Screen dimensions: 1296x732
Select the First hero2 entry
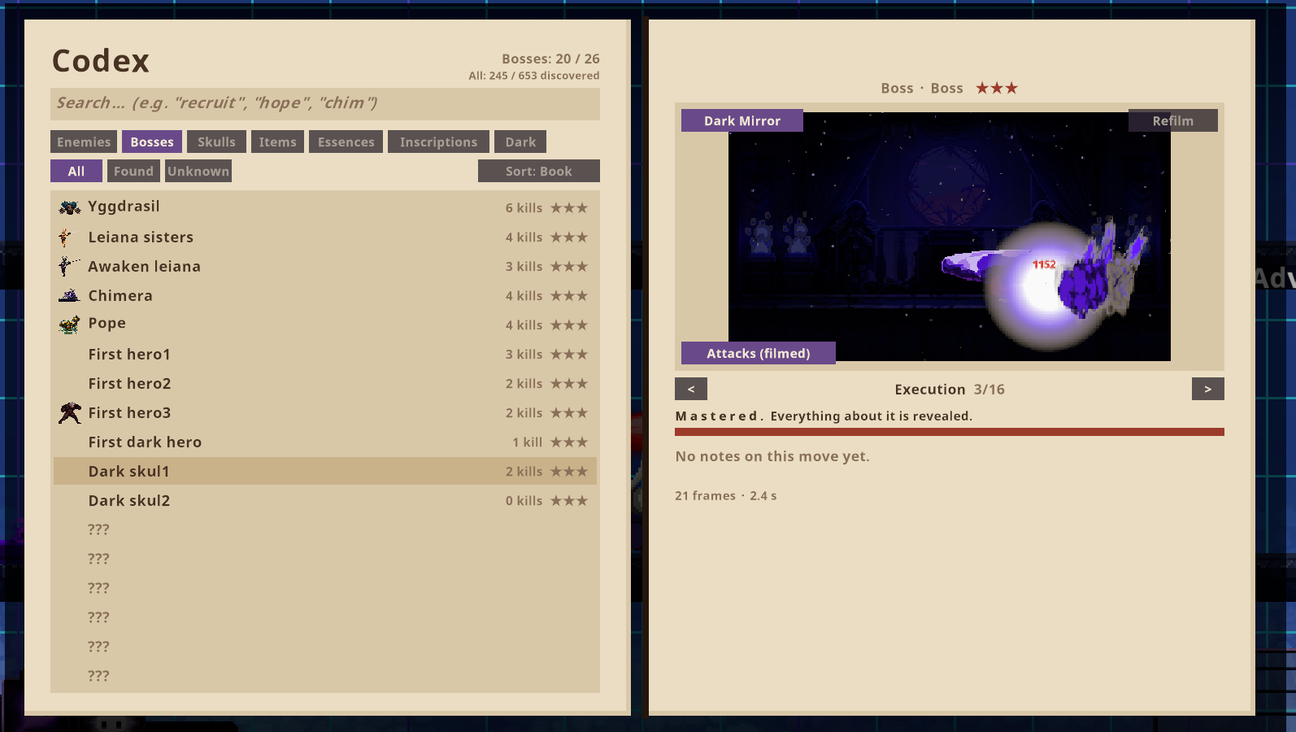tap(325, 383)
